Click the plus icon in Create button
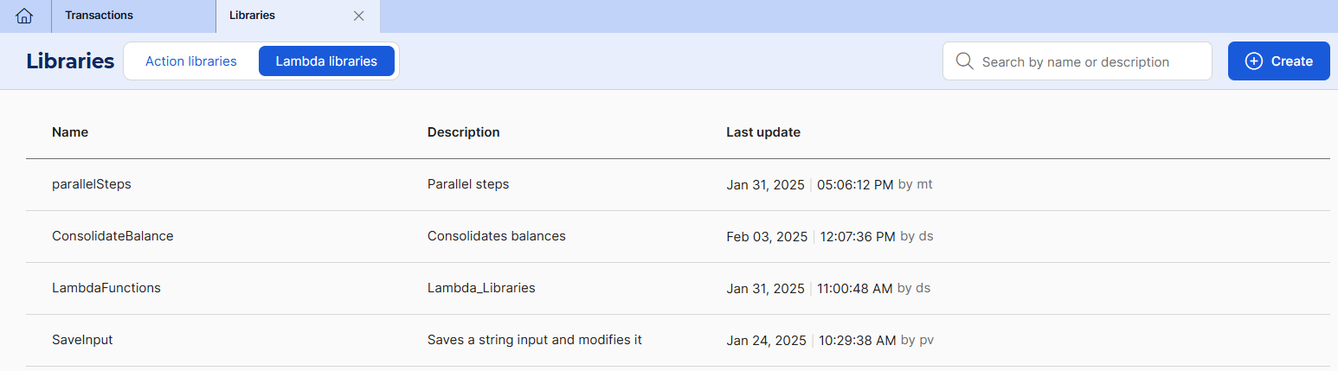 [x=1253, y=61]
